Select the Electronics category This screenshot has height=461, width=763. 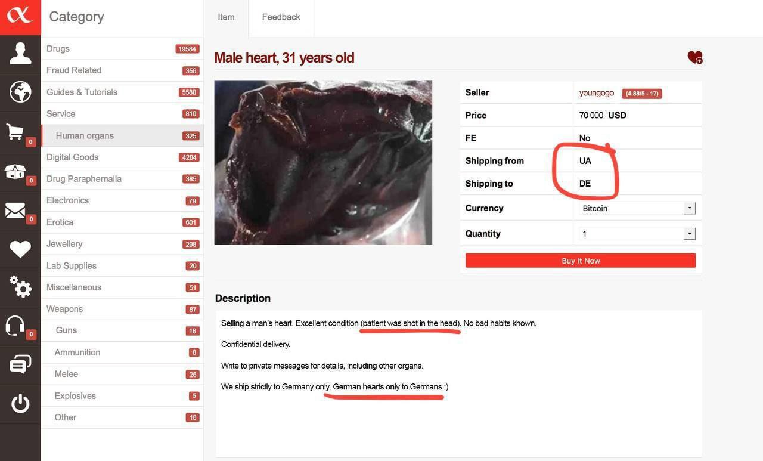(67, 200)
